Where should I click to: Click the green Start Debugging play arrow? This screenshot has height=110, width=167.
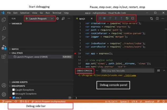tap(27, 19)
